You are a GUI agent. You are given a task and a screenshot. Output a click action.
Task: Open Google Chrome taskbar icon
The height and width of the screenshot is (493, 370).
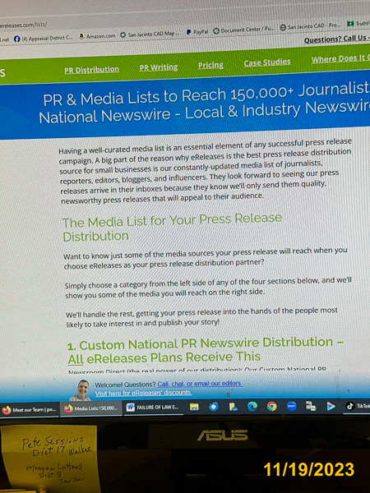tap(272, 406)
